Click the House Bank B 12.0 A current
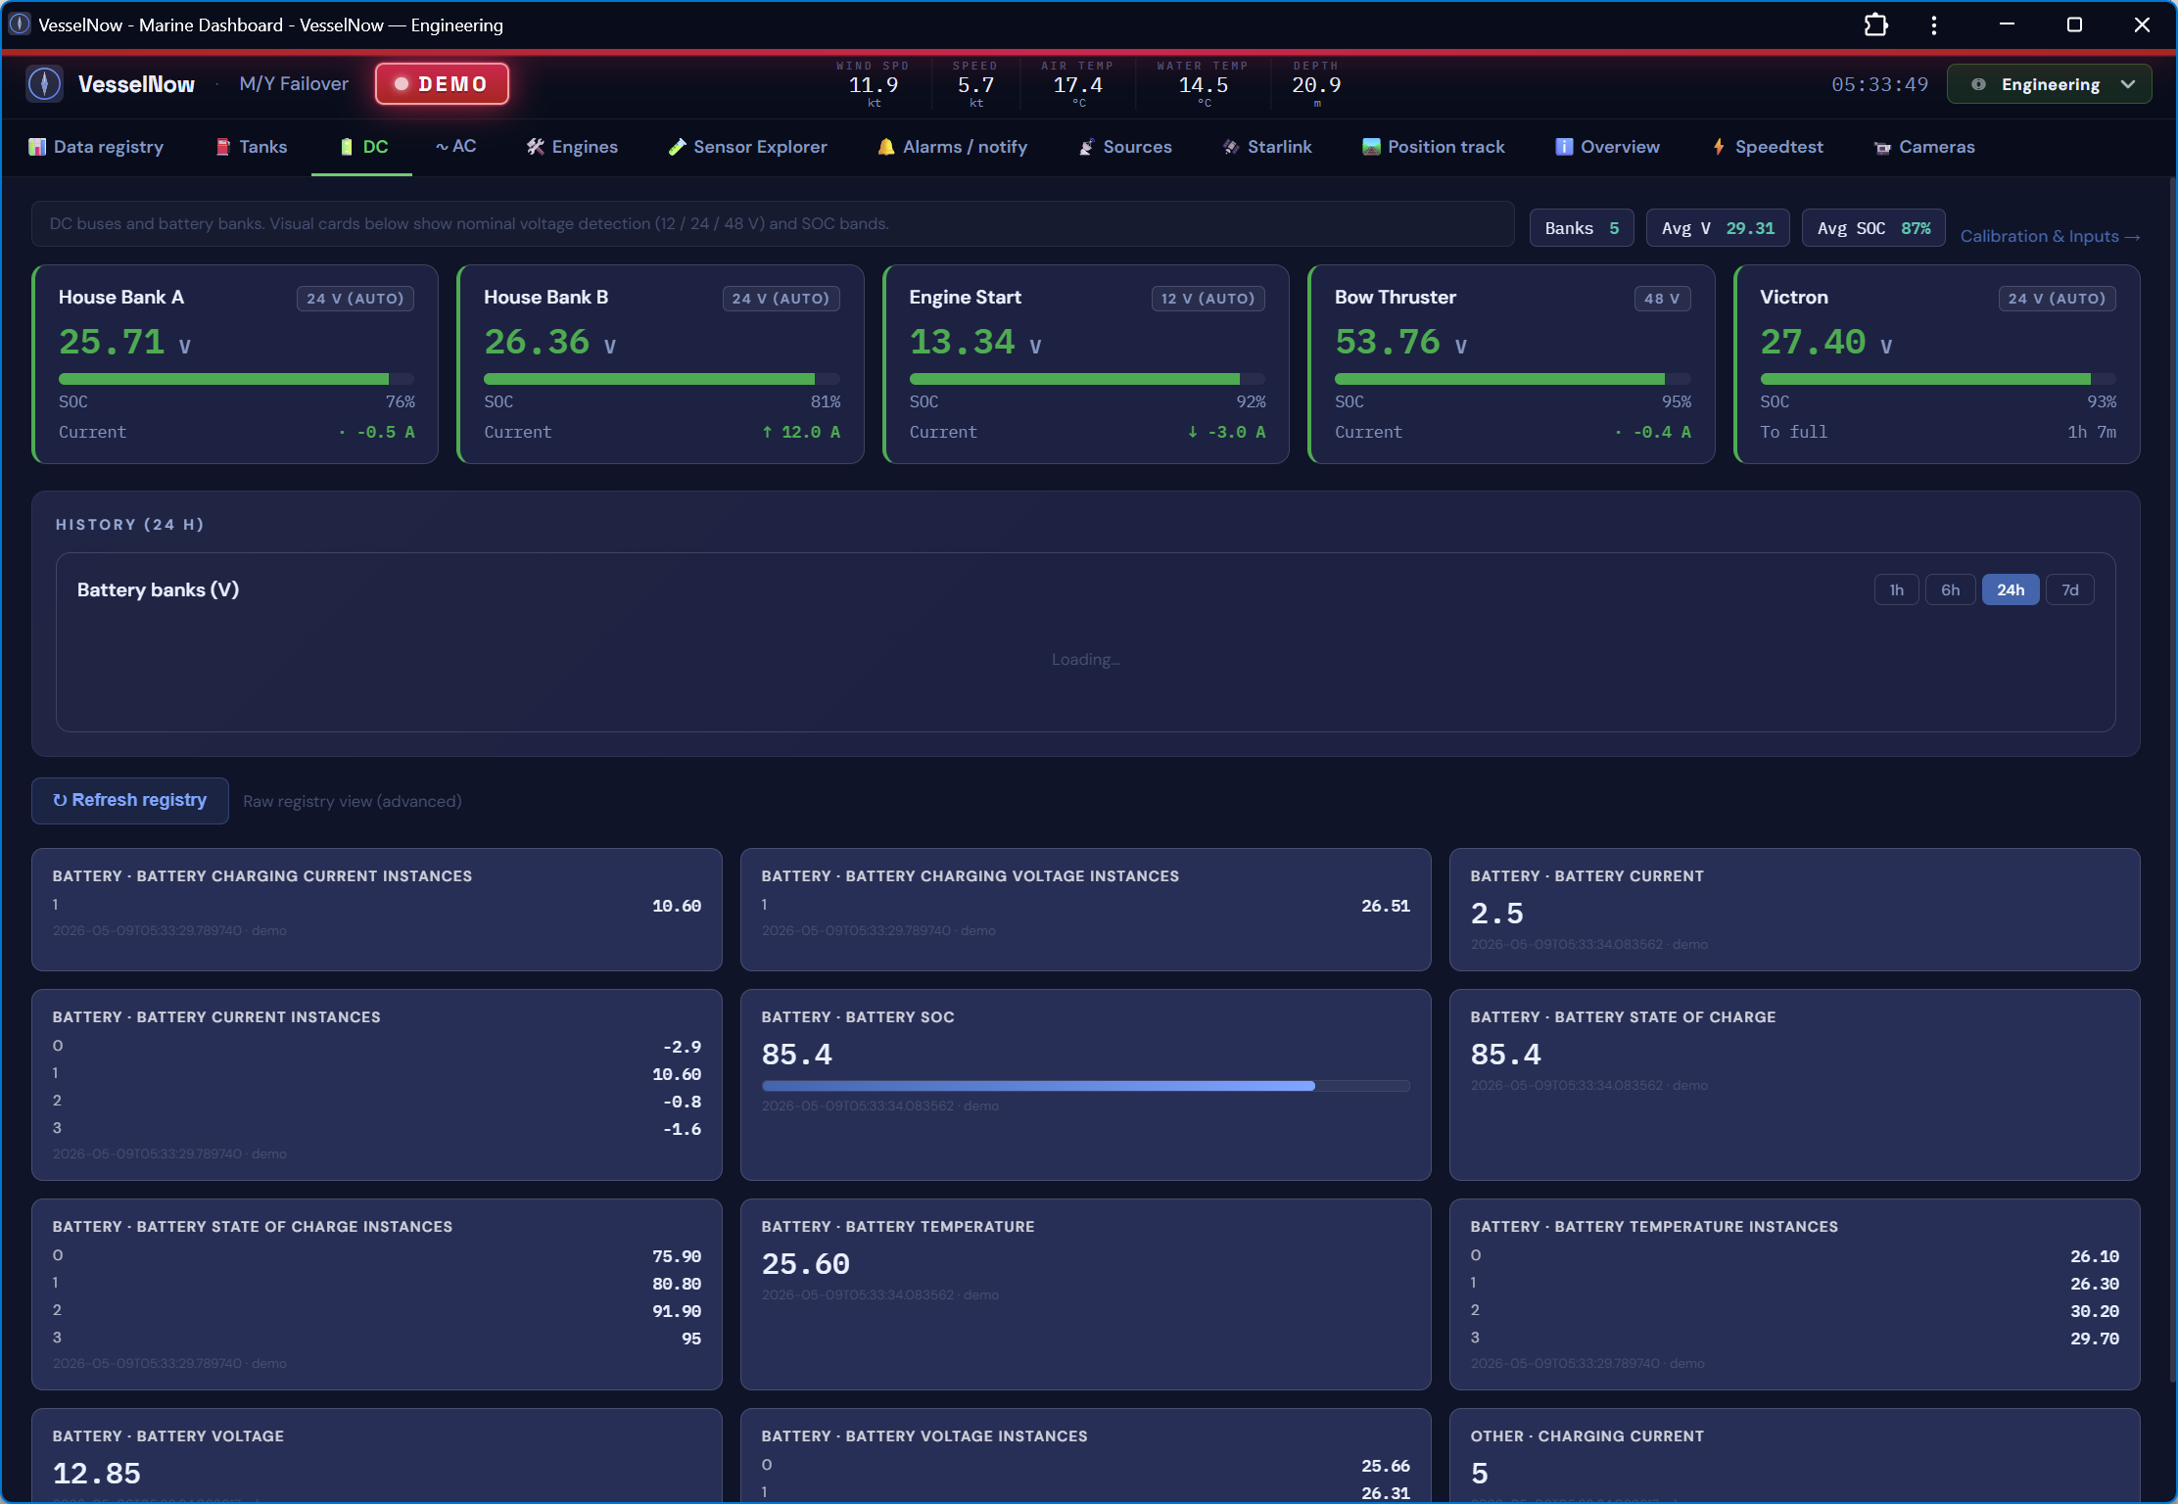2178x1504 pixels. point(801,432)
